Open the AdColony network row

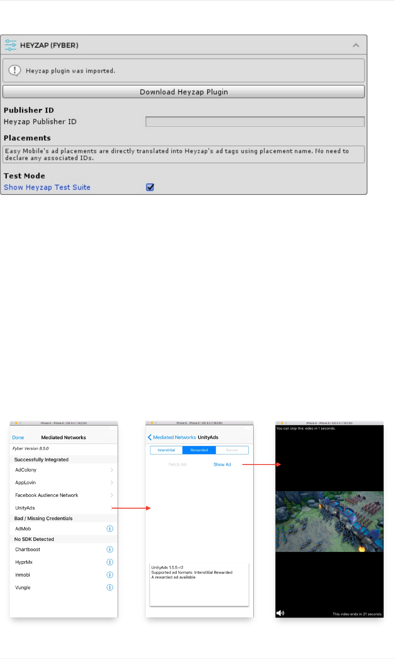(63, 470)
